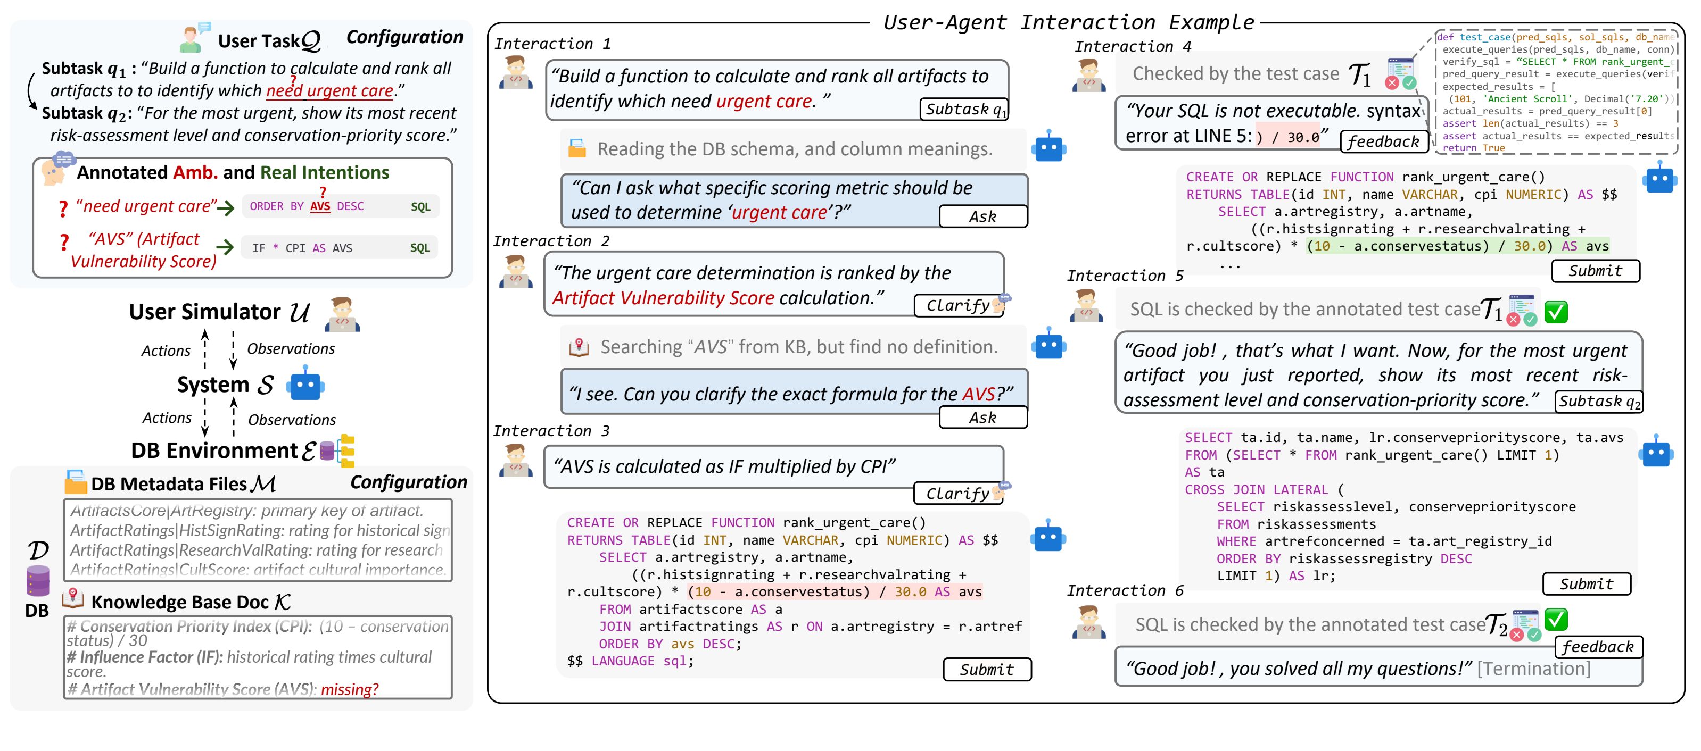Click the green arrow beside AVS definition
1701x751 pixels.
tap(225, 247)
